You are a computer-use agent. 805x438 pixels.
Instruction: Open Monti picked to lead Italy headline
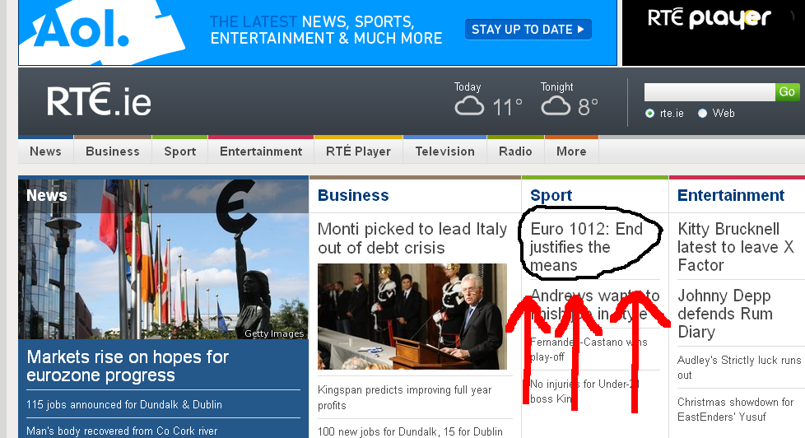point(412,239)
